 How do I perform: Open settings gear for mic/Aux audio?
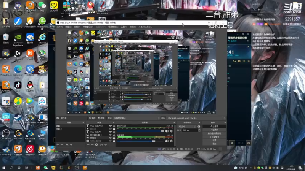click(x=171, y=131)
